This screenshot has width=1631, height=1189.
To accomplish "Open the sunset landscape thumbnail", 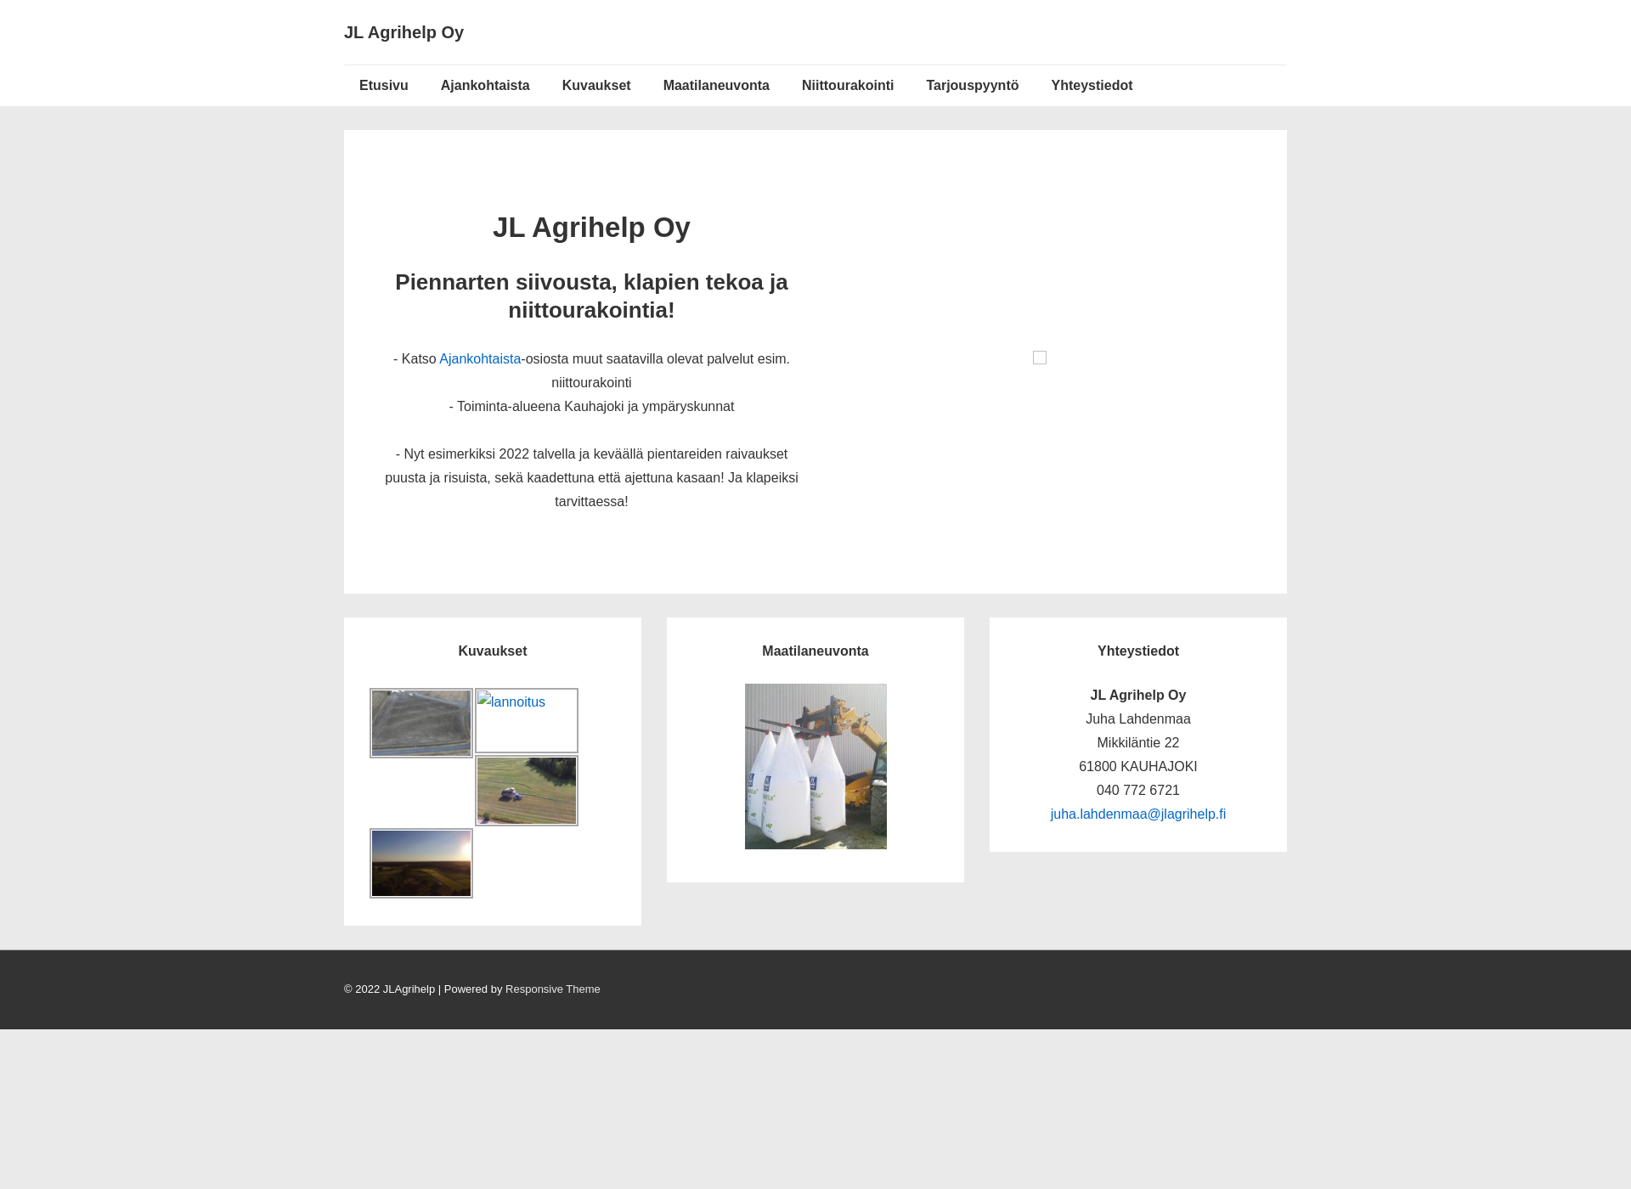I will (x=421, y=863).
